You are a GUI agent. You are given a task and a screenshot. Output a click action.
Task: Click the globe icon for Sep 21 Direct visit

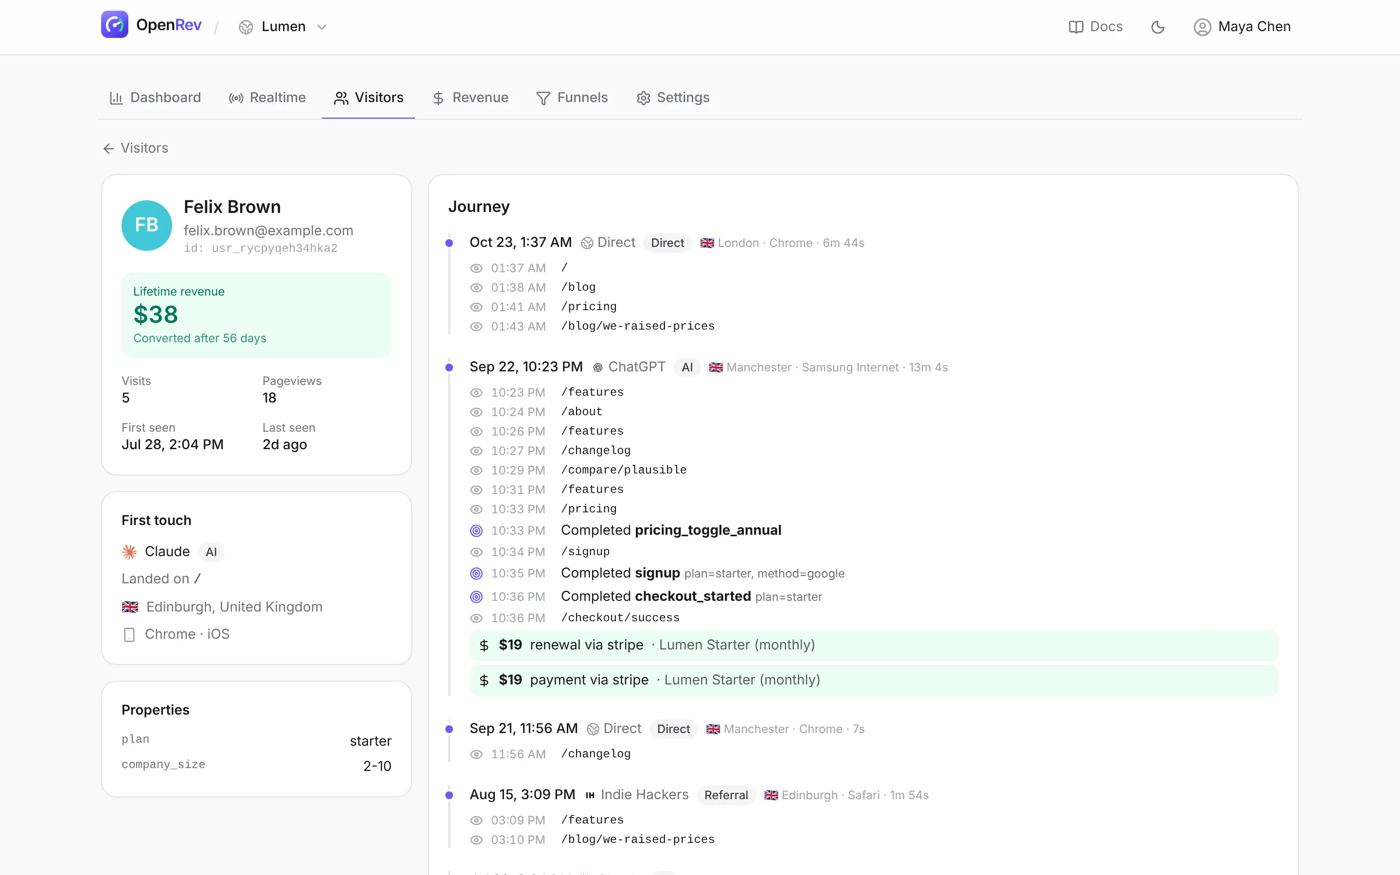tap(593, 729)
